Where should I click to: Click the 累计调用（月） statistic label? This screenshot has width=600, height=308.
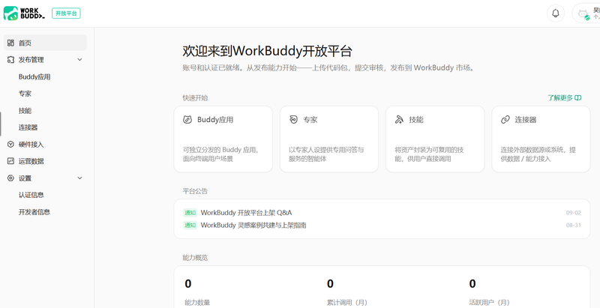pos(347,303)
